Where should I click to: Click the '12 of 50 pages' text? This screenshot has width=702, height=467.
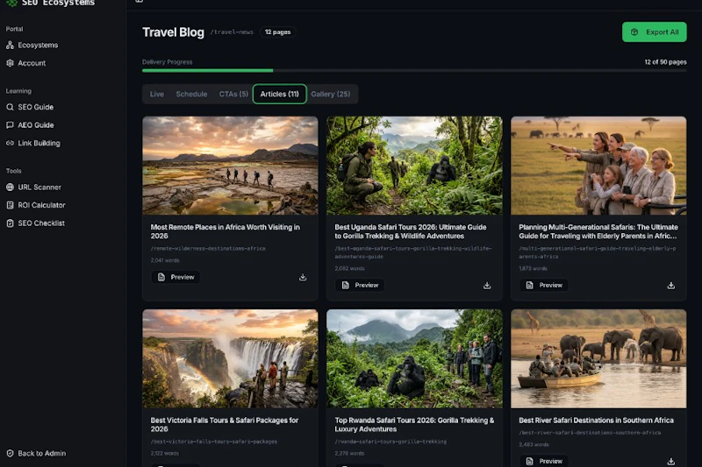(x=665, y=62)
